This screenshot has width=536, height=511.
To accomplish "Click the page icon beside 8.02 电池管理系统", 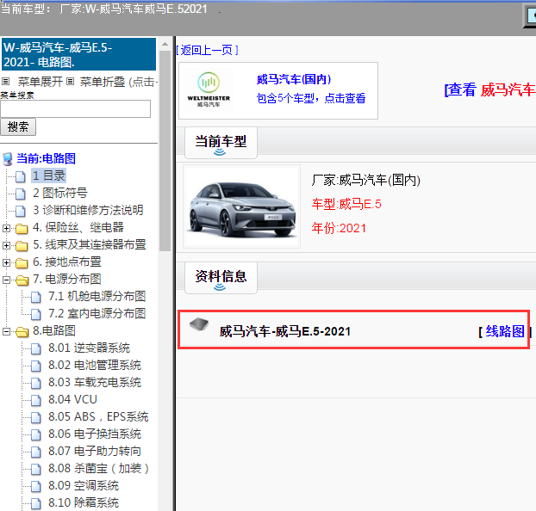I will point(36,366).
